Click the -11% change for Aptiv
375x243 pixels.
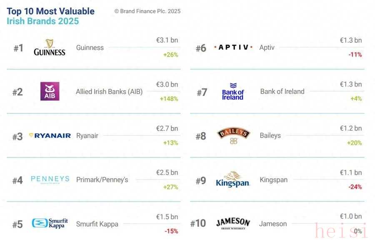point(355,54)
